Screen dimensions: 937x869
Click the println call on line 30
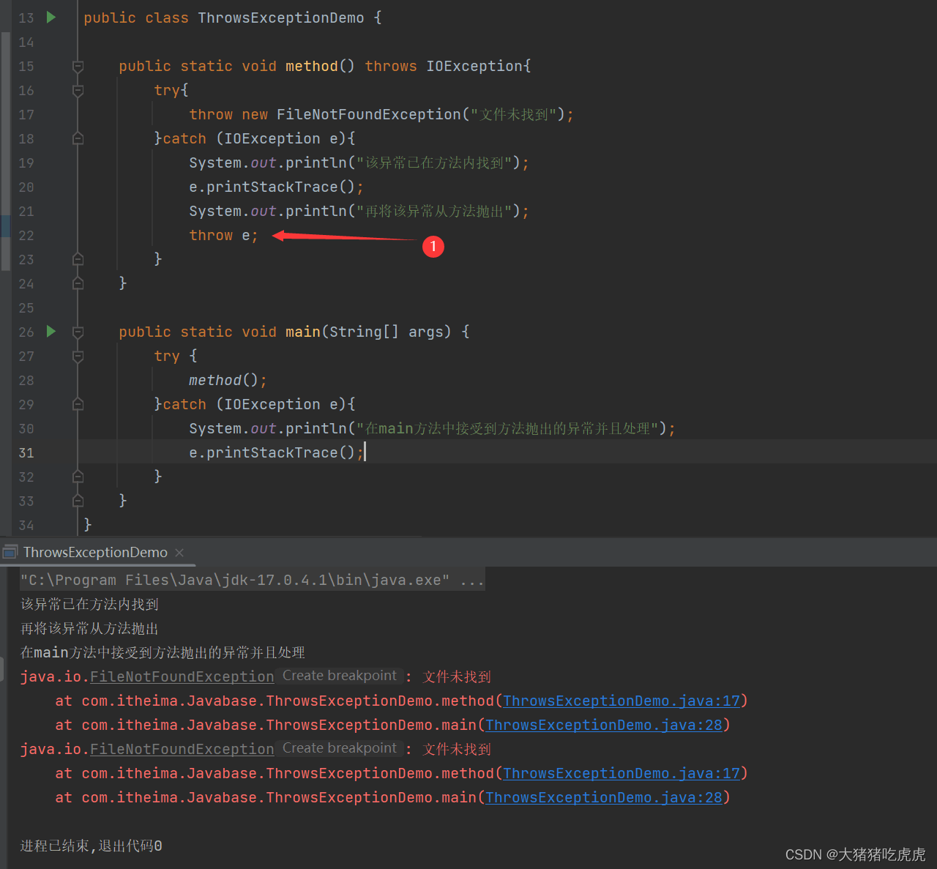[x=432, y=428]
